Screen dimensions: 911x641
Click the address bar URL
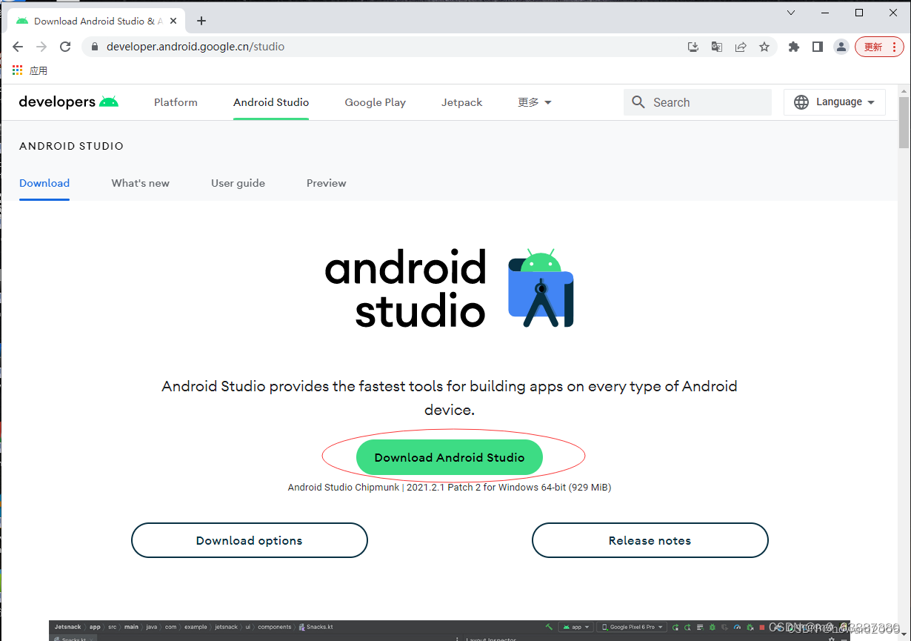click(196, 47)
